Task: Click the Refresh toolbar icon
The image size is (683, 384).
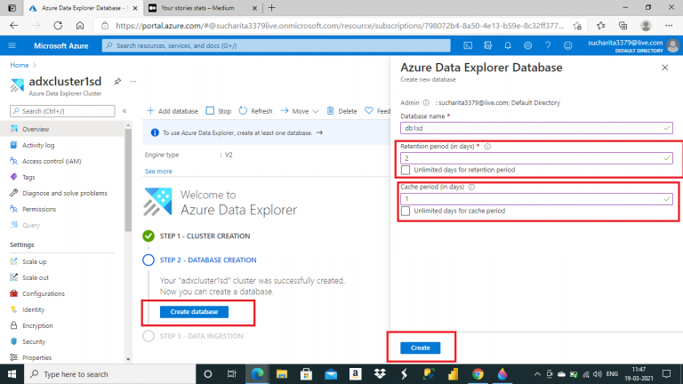Action: pos(243,111)
